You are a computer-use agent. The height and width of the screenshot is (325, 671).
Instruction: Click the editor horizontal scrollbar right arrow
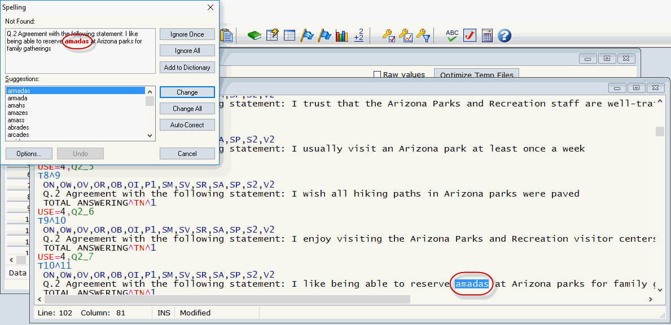tap(651, 300)
